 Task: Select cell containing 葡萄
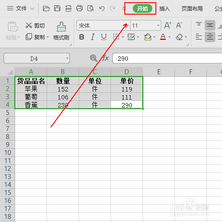coord(31,97)
